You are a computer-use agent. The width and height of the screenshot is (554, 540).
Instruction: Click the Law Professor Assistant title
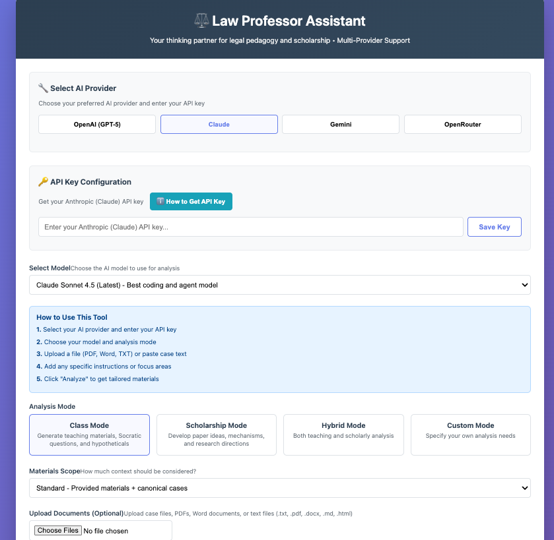click(x=289, y=21)
